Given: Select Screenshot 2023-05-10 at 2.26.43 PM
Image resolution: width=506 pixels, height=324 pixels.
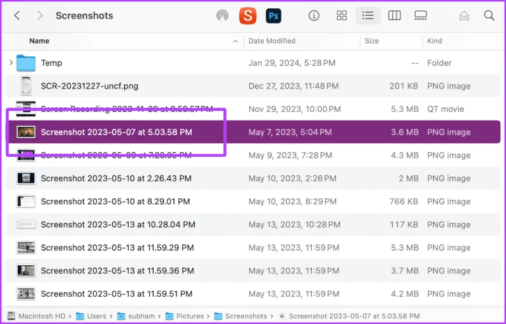Looking at the screenshot, I should [x=116, y=178].
